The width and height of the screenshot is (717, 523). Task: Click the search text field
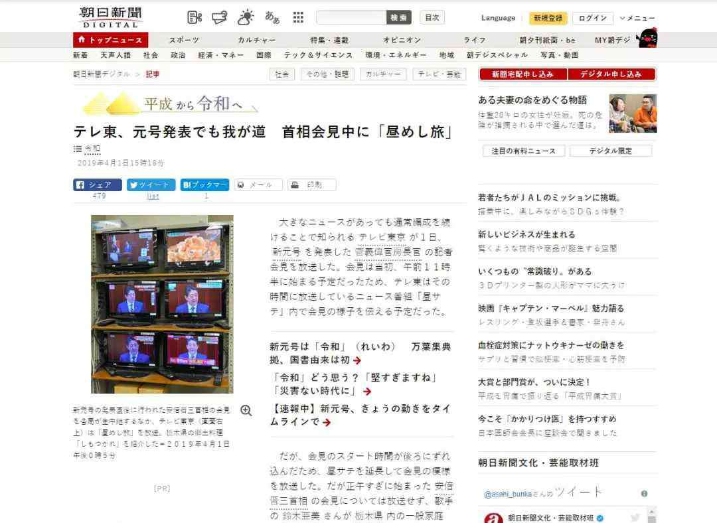coord(351,17)
